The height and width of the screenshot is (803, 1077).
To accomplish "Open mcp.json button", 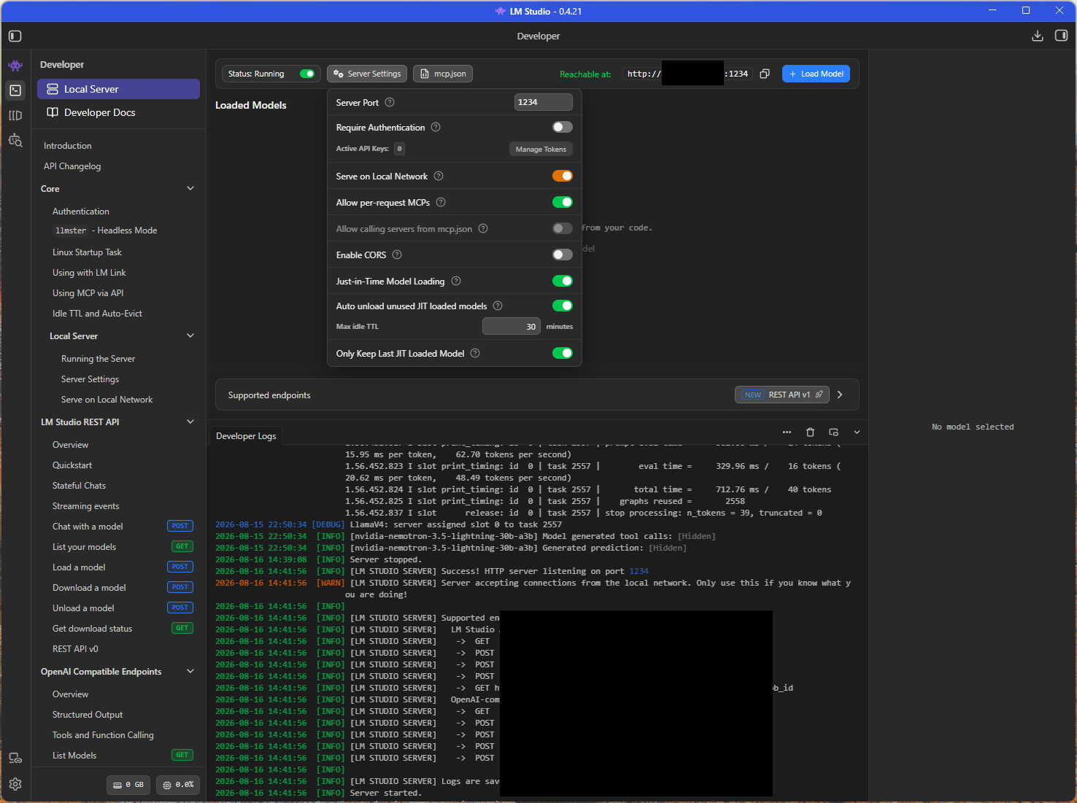I will coord(443,74).
